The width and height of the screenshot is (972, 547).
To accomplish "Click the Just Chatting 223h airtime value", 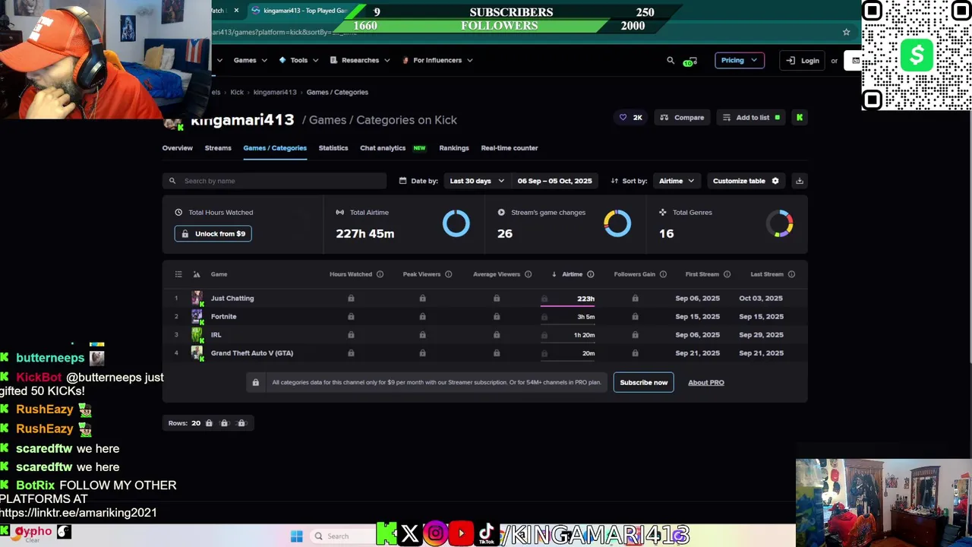I will coord(585,299).
